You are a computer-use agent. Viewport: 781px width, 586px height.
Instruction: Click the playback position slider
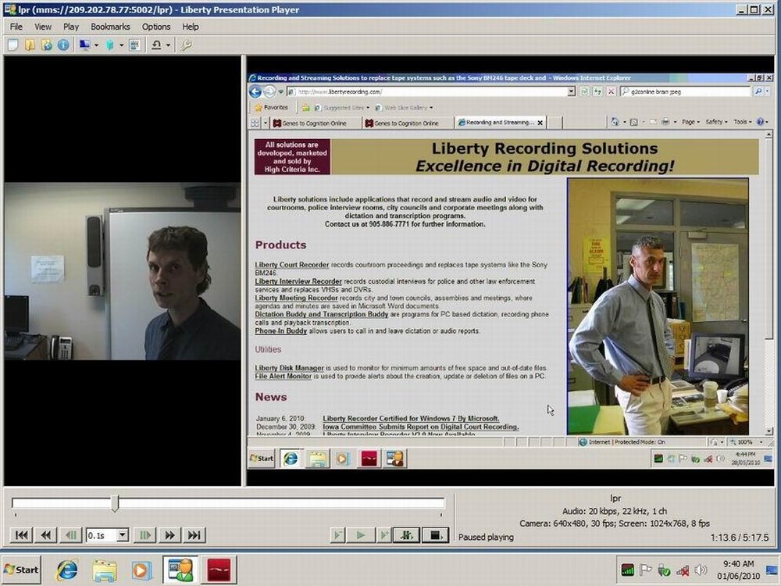coord(116,504)
